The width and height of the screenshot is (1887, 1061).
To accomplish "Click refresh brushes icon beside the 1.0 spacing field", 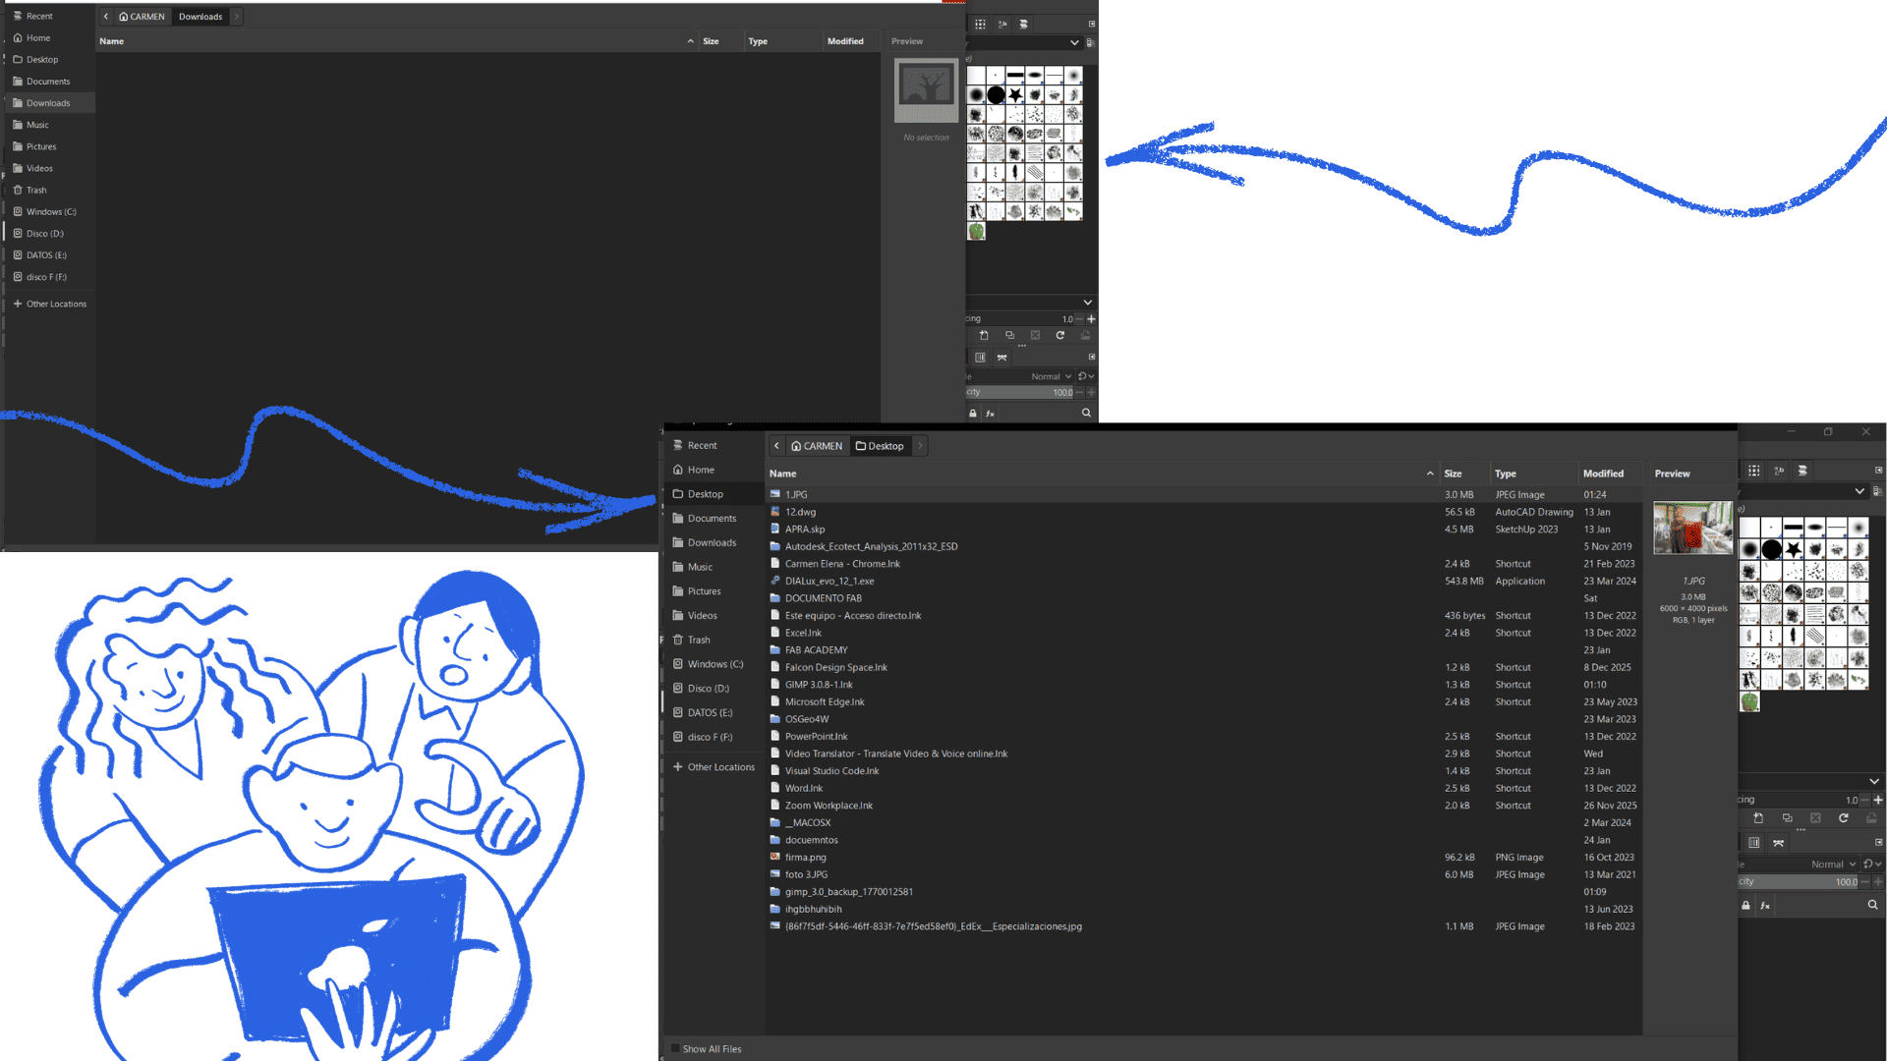I will [1844, 818].
